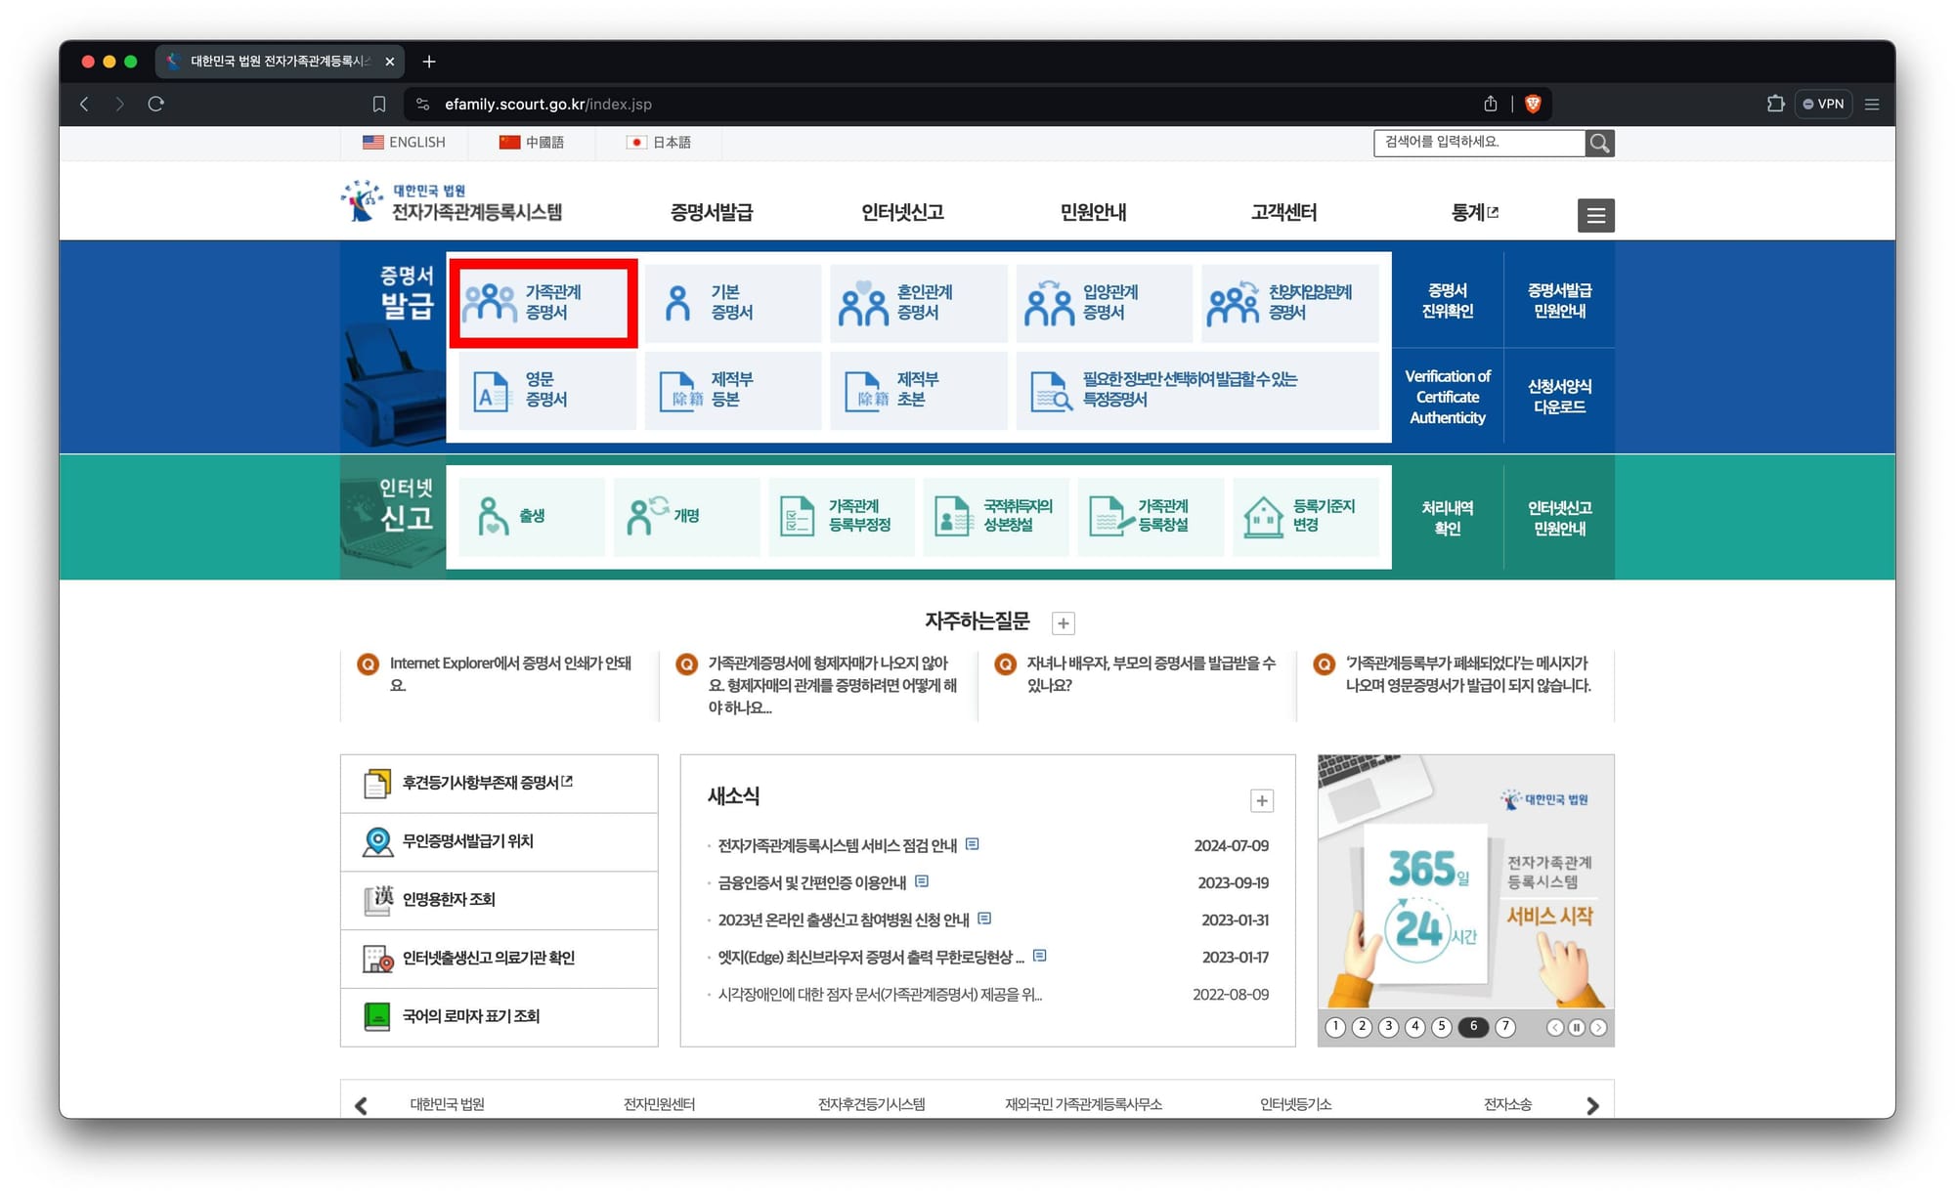
Task: Click 증명서발급 민원안내 button
Action: coord(1559,300)
